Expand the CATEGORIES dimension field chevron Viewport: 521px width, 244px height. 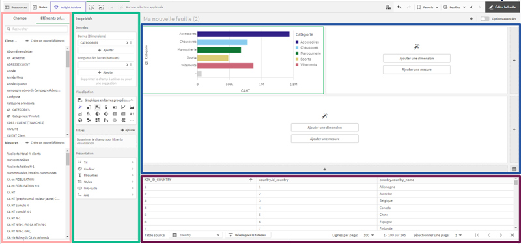pyautogui.click(x=127, y=43)
